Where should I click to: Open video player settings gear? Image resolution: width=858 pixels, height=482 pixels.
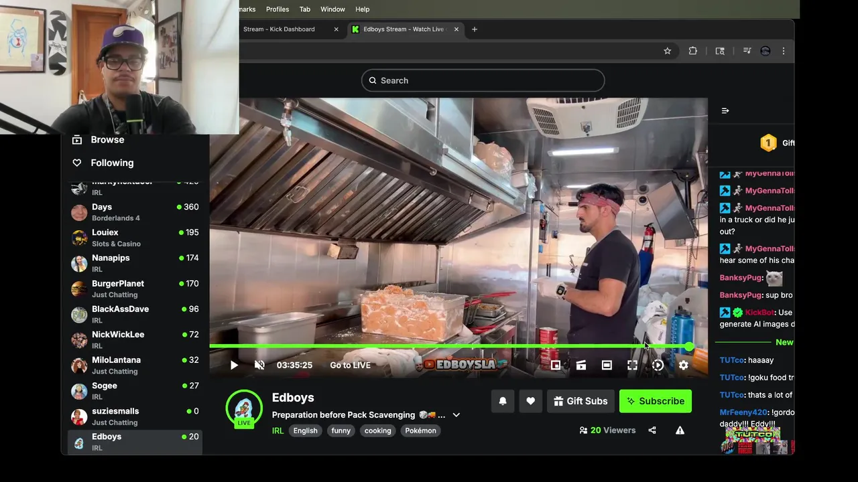[x=683, y=365]
